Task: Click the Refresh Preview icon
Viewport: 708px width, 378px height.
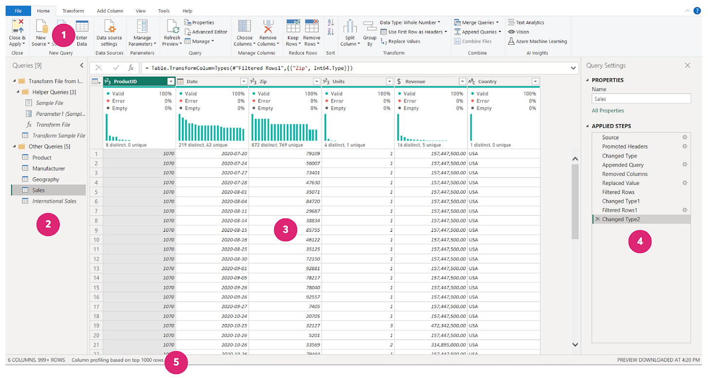Action: 172,27
